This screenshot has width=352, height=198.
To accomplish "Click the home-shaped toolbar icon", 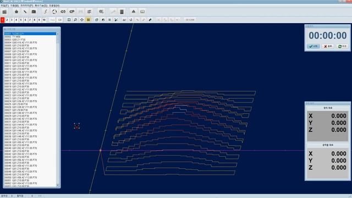I will point(16,12).
